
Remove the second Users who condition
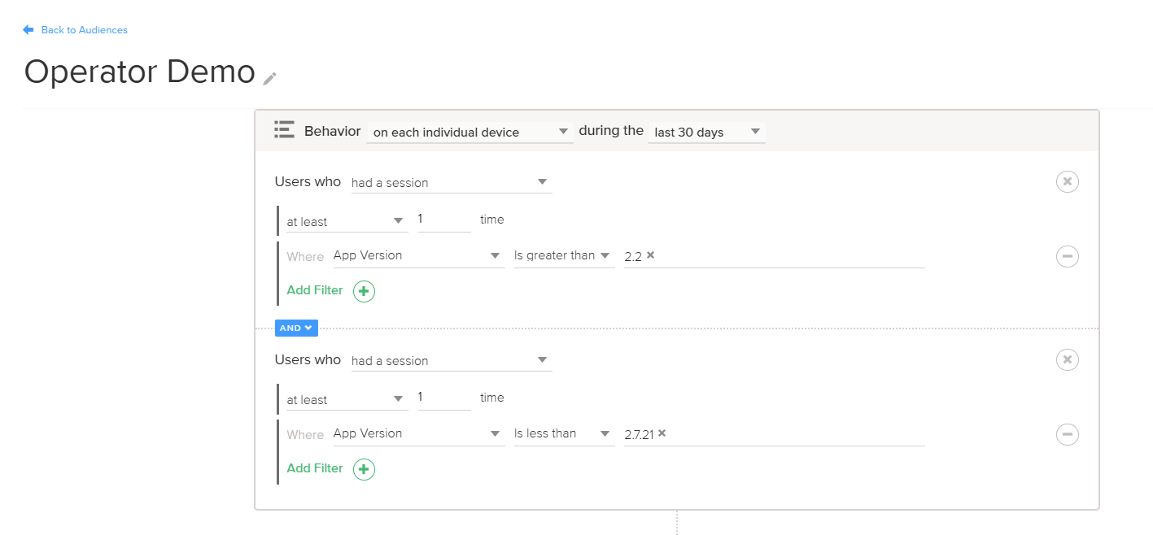click(x=1067, y=359)
